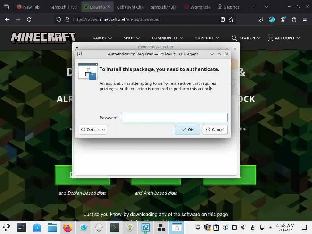Open the SUPPORT dropdown menu
This screenshot has height=234, width=312.
(x=207, y=38)
